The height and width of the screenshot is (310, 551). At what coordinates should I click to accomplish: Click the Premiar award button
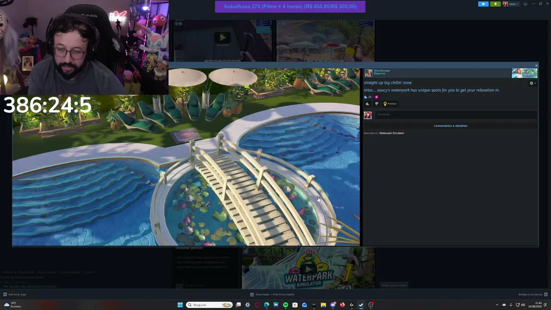point(390,104)
